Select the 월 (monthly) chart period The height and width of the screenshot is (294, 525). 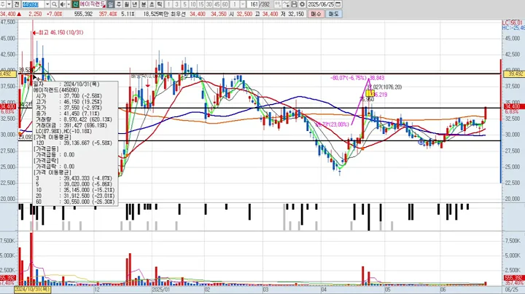127,4
